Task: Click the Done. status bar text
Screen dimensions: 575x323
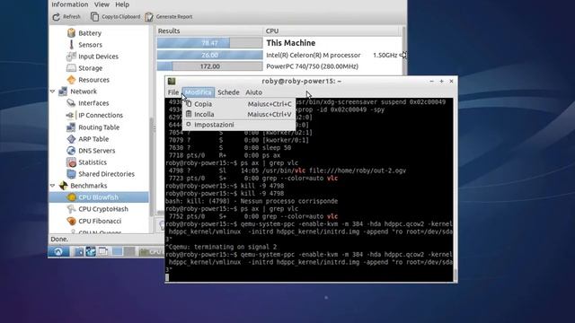Action: (x=59, y=240)
